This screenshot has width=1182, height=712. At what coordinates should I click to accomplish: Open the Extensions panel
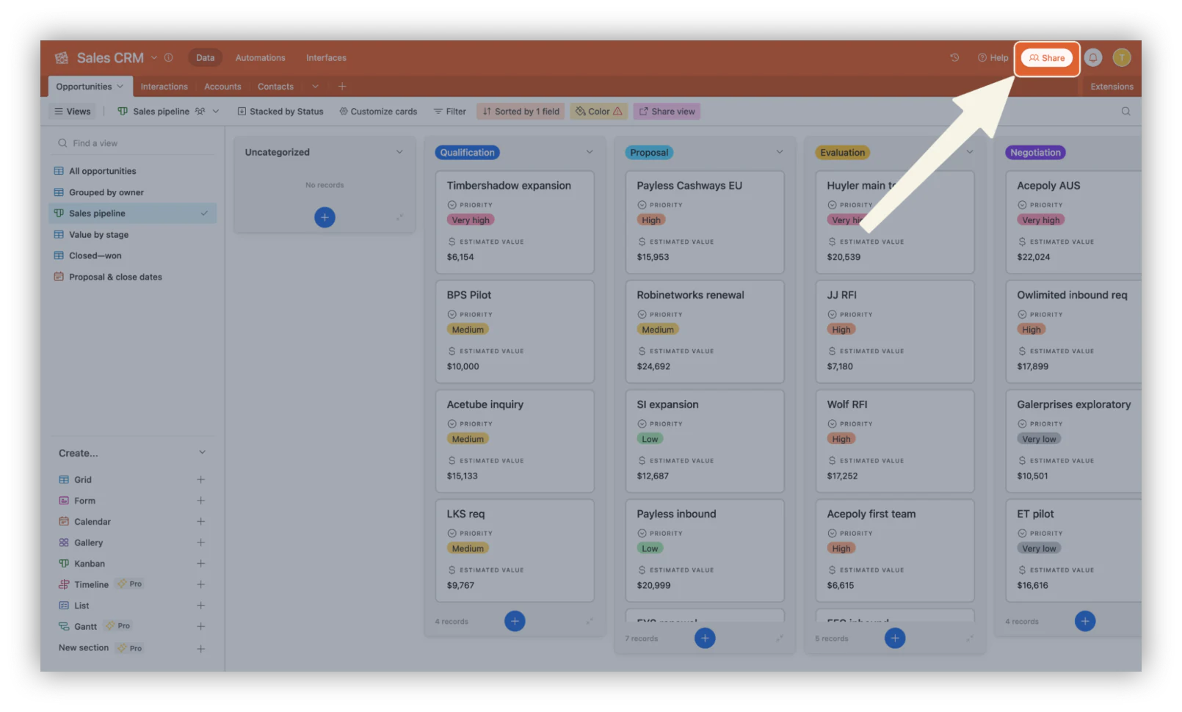point(1112,87)
